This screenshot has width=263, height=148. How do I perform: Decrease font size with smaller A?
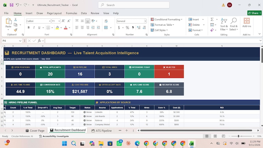[x=69, y=21]
